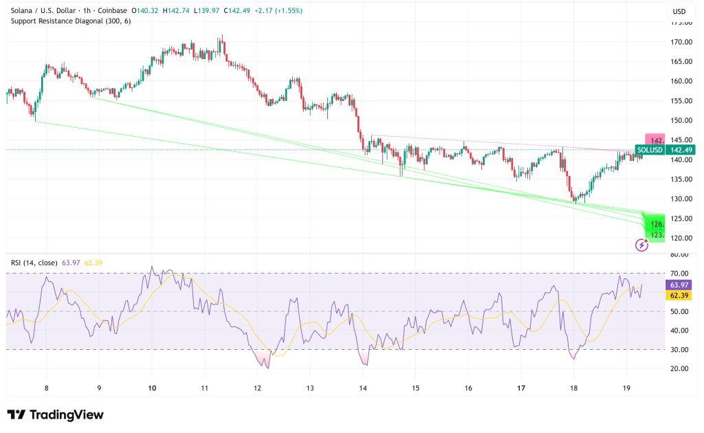Click the green 126 support label
Viewport: 704px width, 433px height.
tap(655, 223)
